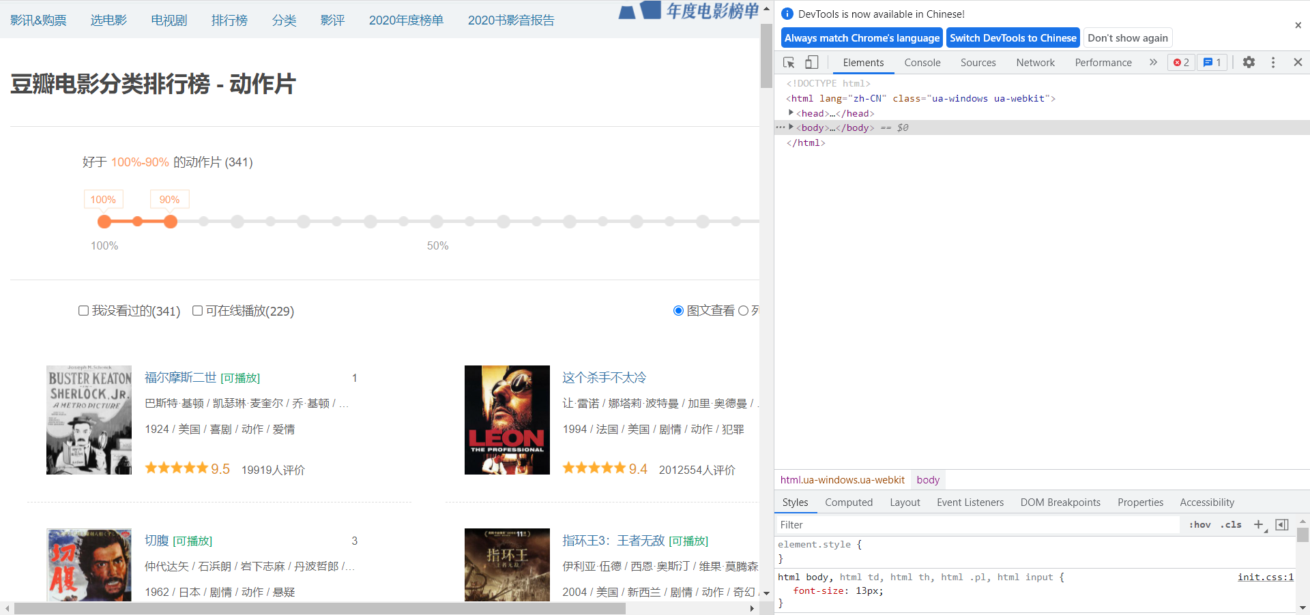Open the 切腹 movie poster thumbnail
The width and height of the screenshot is (1310, 615).
[x=89, y=565]
